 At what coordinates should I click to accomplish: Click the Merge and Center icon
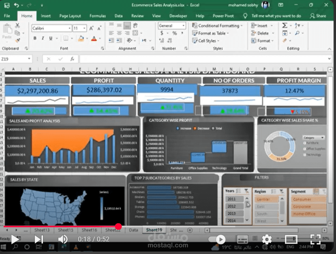(x=135, y=33)
